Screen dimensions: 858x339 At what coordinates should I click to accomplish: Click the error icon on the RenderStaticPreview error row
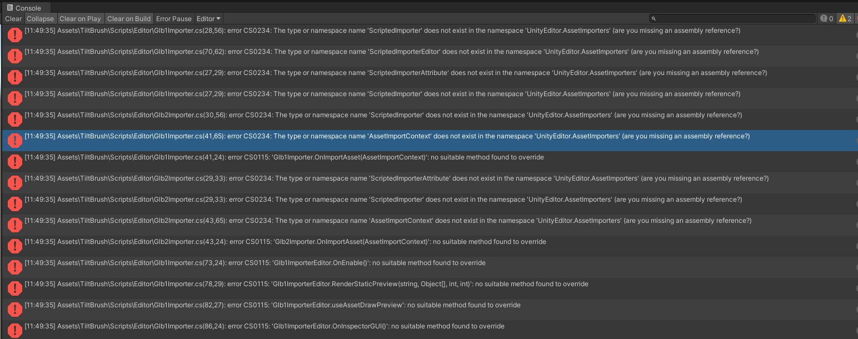click(x=14, y=288)
